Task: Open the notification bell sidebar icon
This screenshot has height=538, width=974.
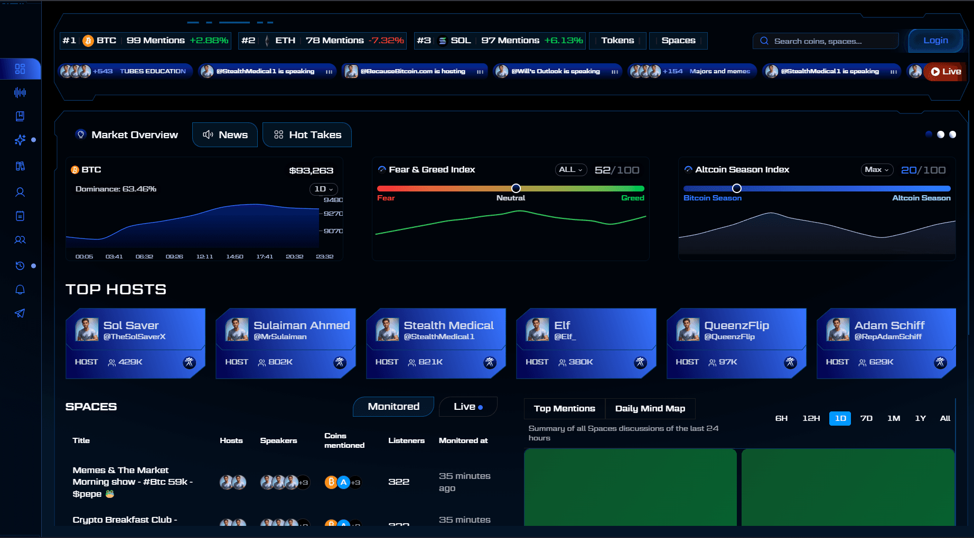Action: click(x=20, y=290)
